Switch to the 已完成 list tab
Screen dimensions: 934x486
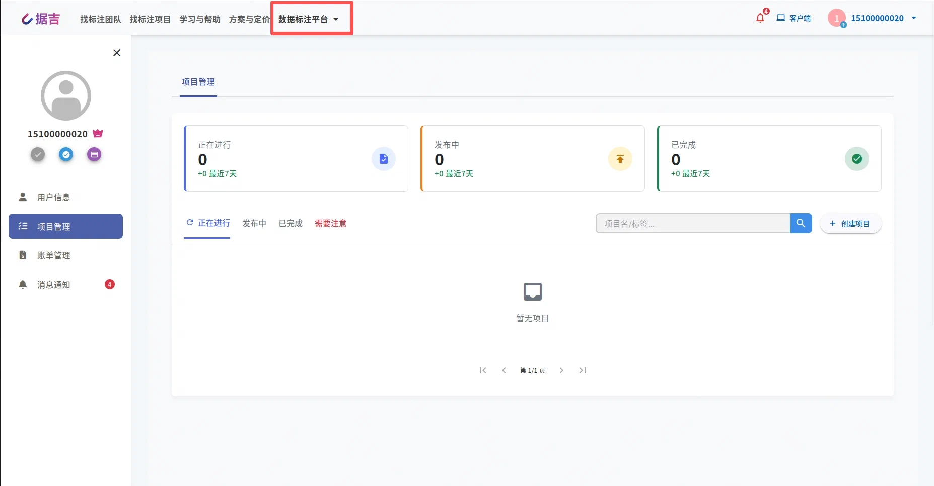click(291, 223)
